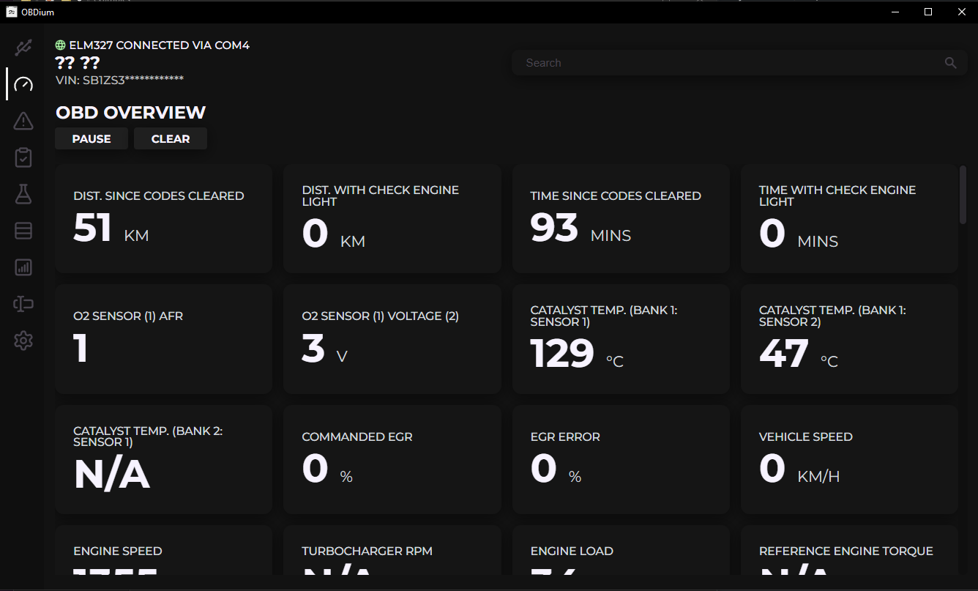Select the Dist. With Check Engine Light card
The image size is (978, 591).
tap(392, 219)
